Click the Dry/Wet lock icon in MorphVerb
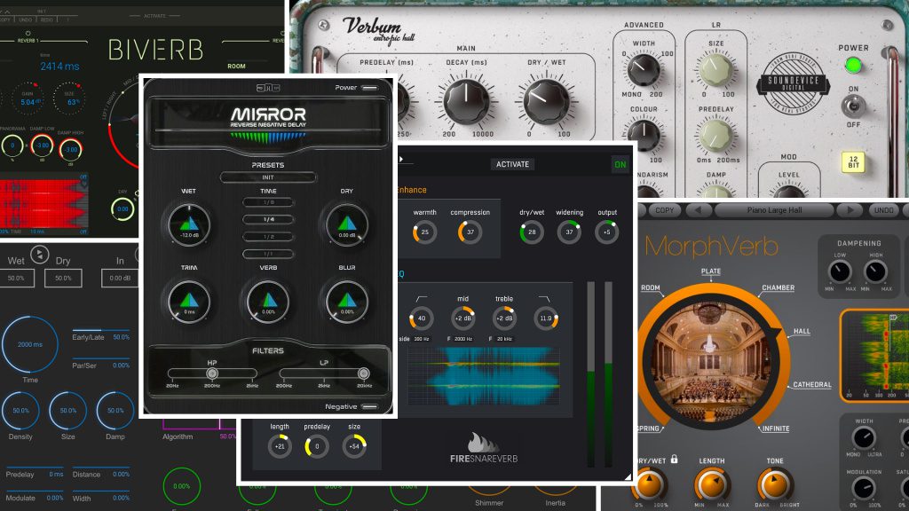The height and width of the screenshot is (511, 909). point(675,459)
